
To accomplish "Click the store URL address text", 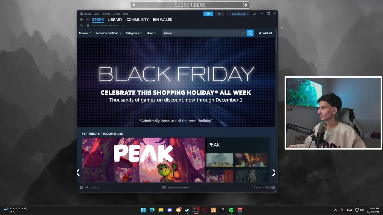I will [x=108, y=25].
